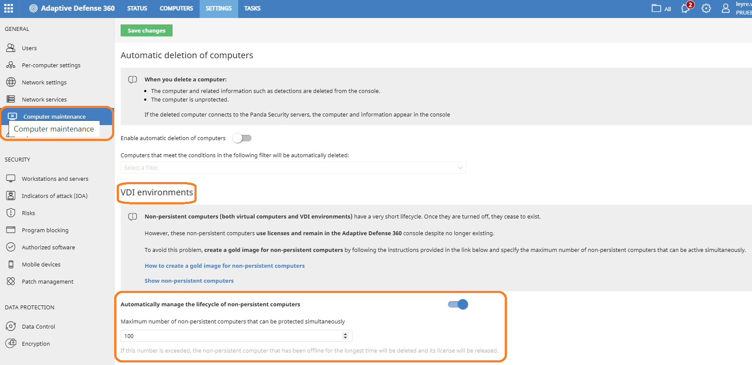Click the Patch management icon

pyautogui.click(x=11, y=281)
